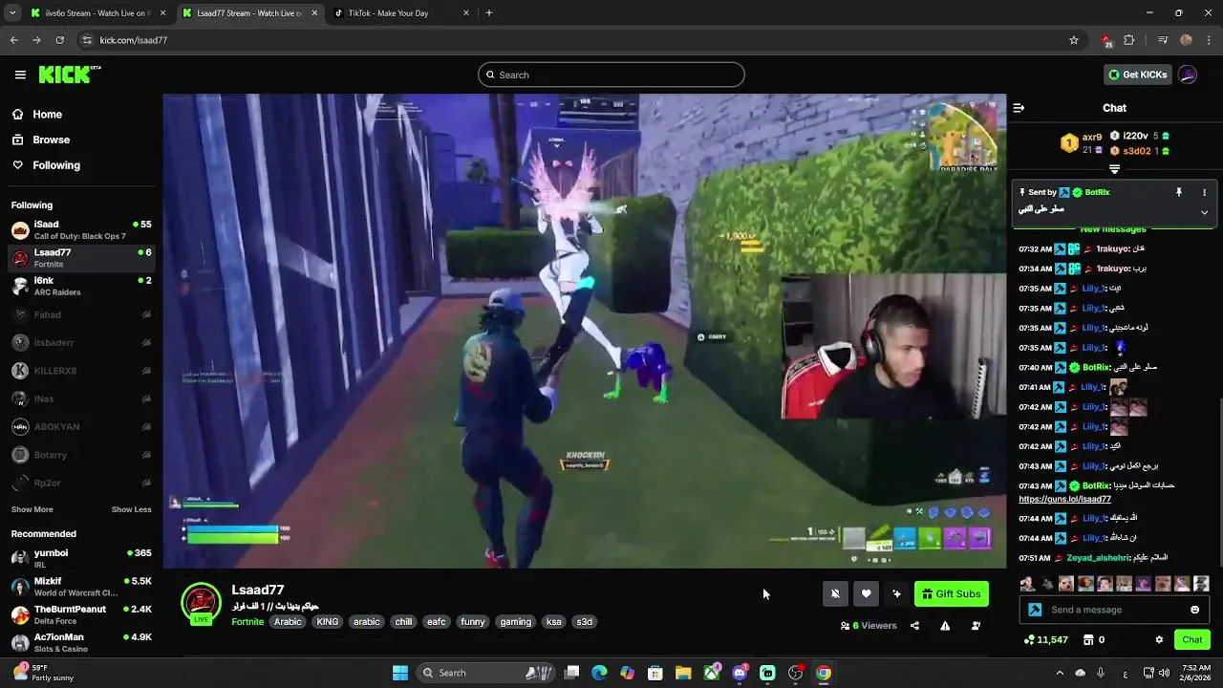1223x688 pixels.
Task: Open recommended channel Ac7ionMan
Action: click(81, 642)
